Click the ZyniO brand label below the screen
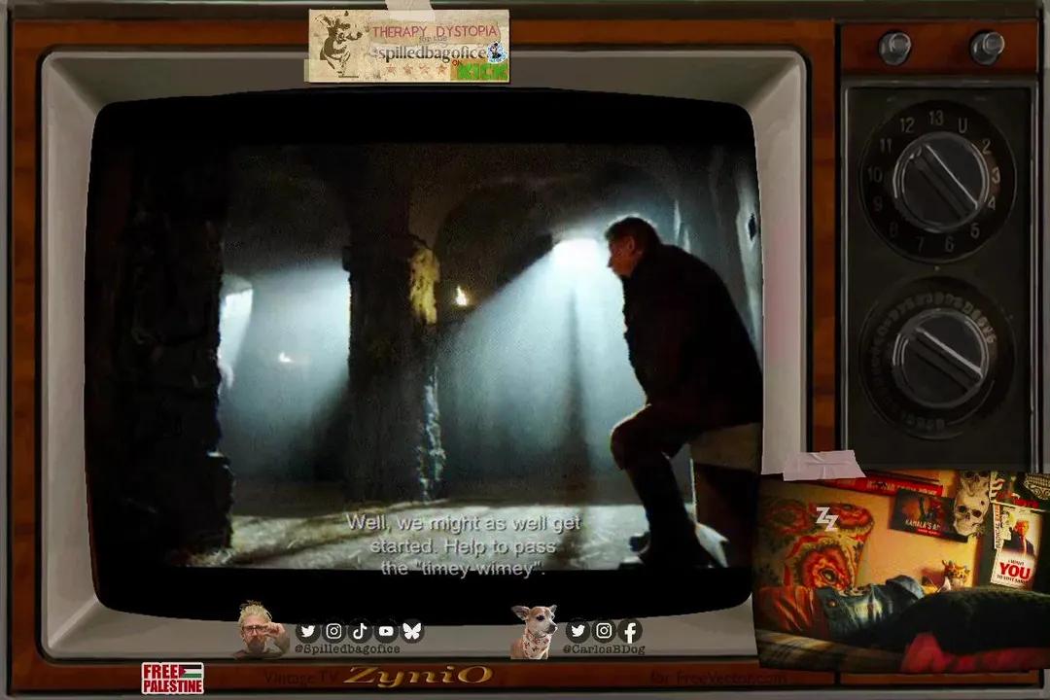The width and height of the screenshot is (1050, 700). [x=417, y=676]
